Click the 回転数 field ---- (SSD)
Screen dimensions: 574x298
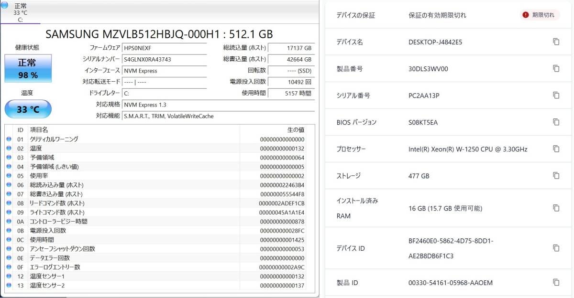(x=291, y=71)
